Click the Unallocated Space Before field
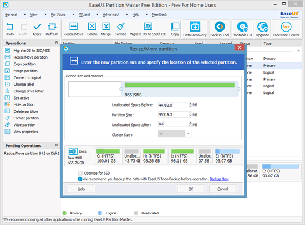 174,105
